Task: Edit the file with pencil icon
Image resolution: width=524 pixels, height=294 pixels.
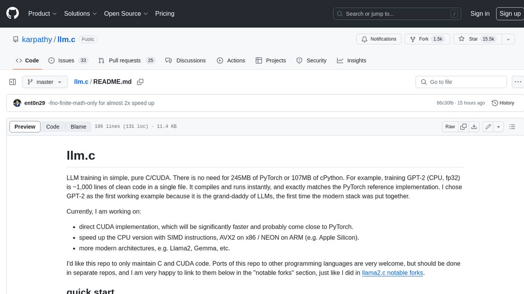Action: [488, 127]
